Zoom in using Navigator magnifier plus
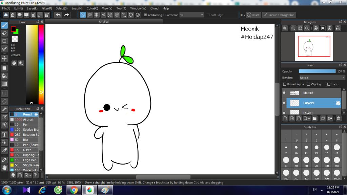Image resolution: width=347 pixels, height=195 pixels. [x=293, y=28]
